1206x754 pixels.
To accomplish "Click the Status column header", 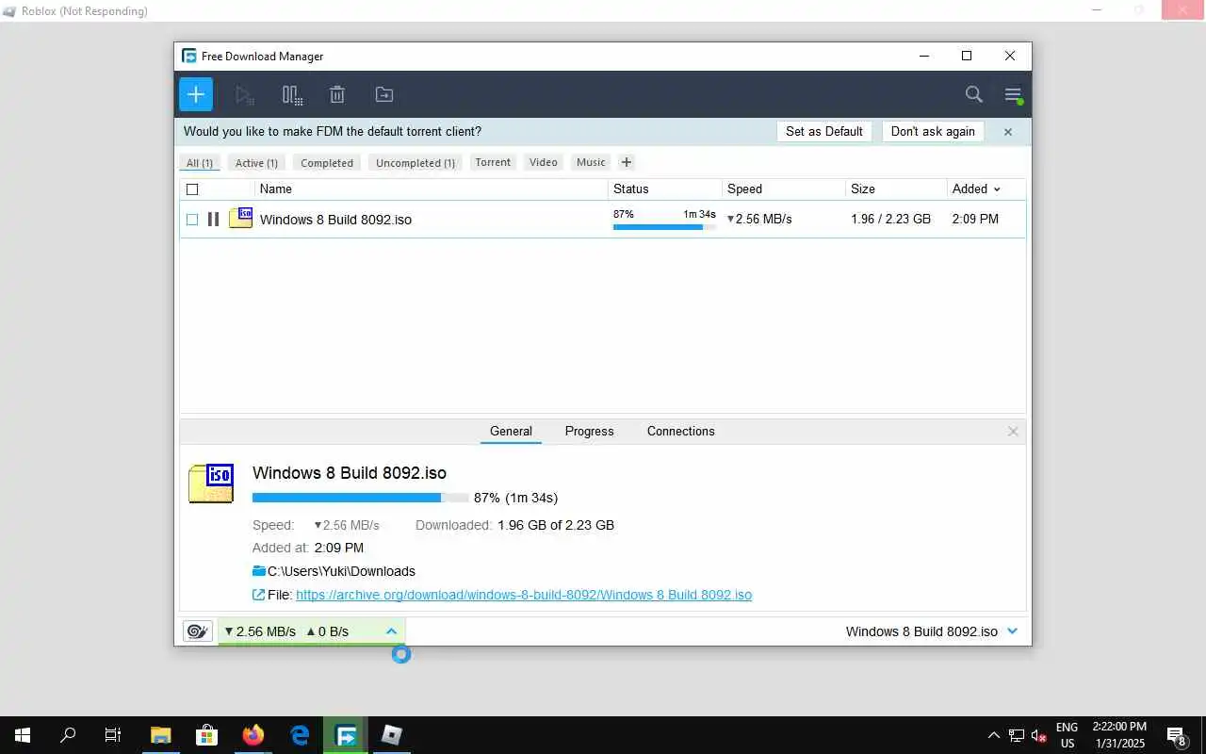I will click(665, 188).
